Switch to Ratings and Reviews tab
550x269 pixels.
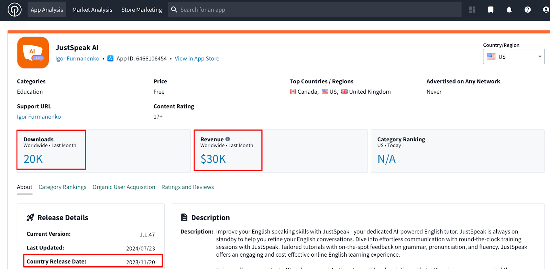coord(188,187)
